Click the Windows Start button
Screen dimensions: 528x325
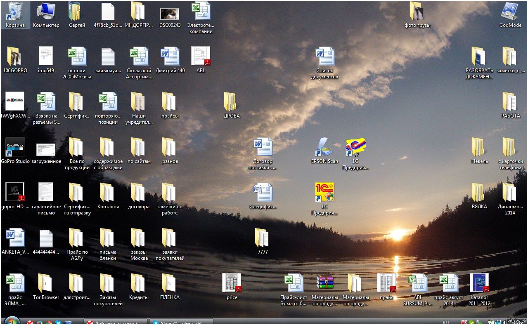12,322
